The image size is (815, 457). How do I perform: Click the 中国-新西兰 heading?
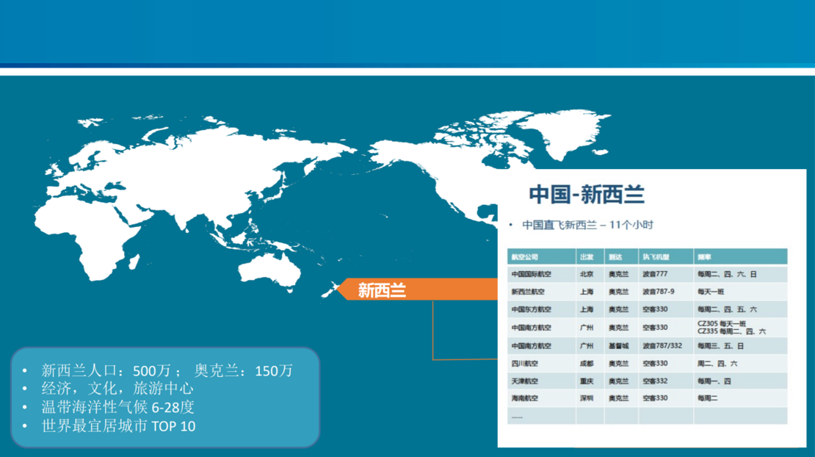click(587, 194)
